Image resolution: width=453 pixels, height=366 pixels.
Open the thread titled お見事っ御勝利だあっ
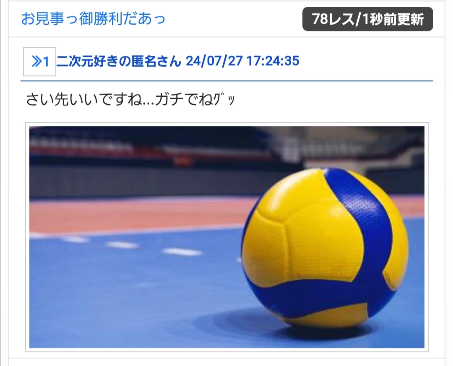click(93, 19)
